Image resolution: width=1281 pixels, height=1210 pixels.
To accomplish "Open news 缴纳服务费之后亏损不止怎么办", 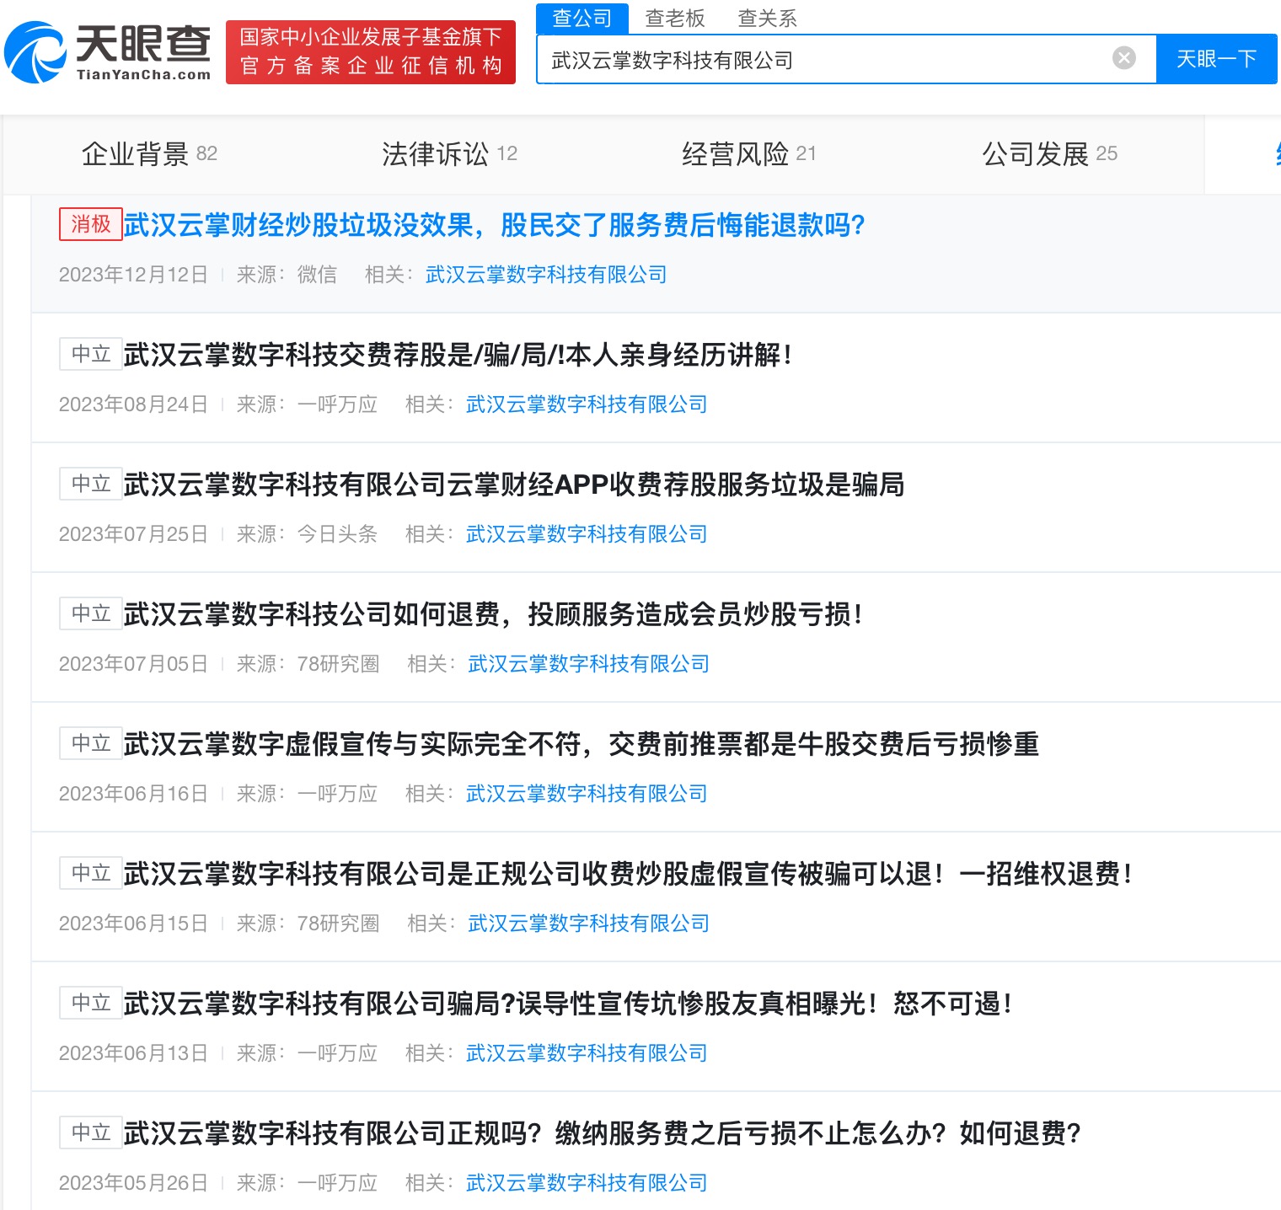I will click(x=603, y=1133).
